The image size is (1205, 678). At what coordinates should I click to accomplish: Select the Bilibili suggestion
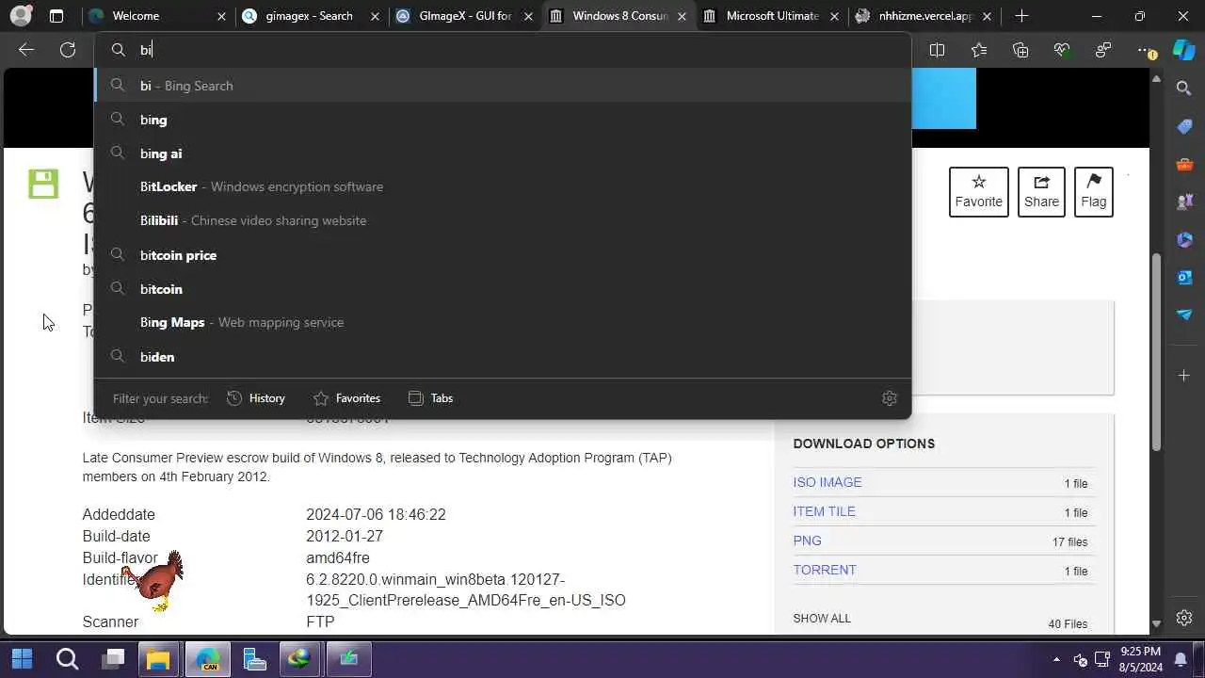pyautogui.click(x=503, y=220)
